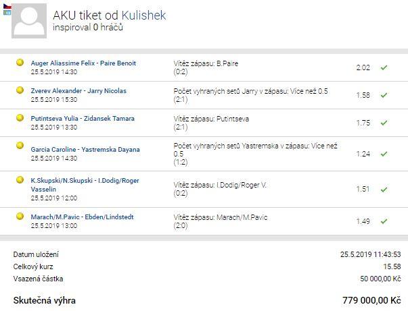408x311 pixels.
Task: Click tennis ball icon for Garcia match
Action: (20, 146)
